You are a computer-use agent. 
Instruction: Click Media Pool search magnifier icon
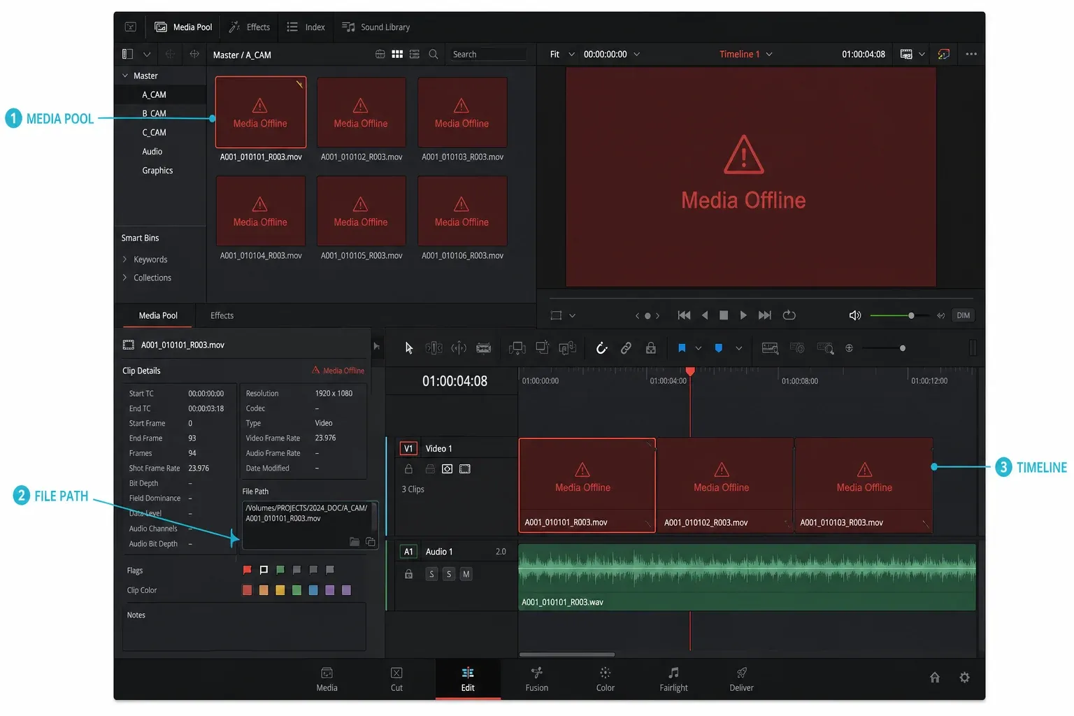tap(434, 54)
